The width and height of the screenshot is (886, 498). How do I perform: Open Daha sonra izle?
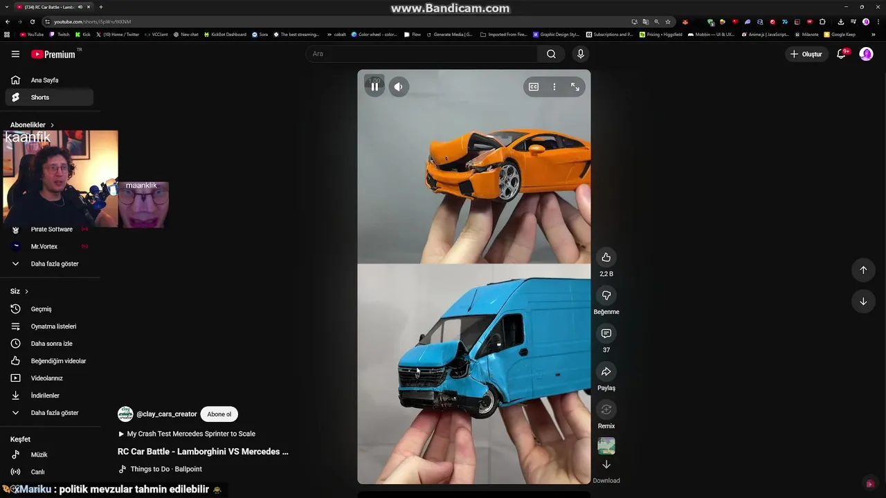(x=49, y=344)
